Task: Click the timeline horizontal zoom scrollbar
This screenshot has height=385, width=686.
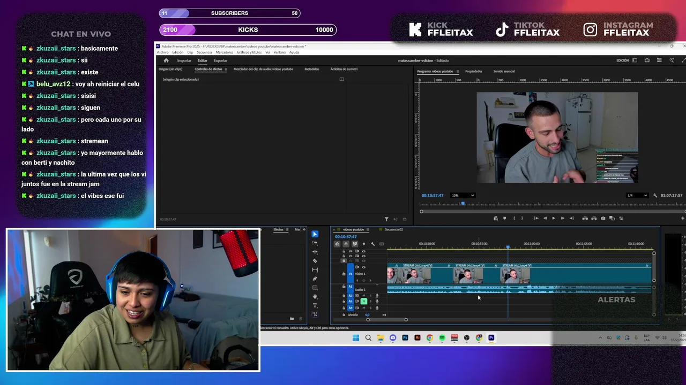Action: (x=386, y=320)
